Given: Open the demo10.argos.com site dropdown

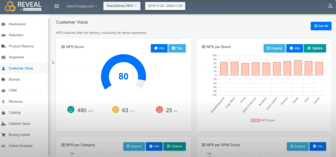Looking at the screenshot, I should 82,6.
